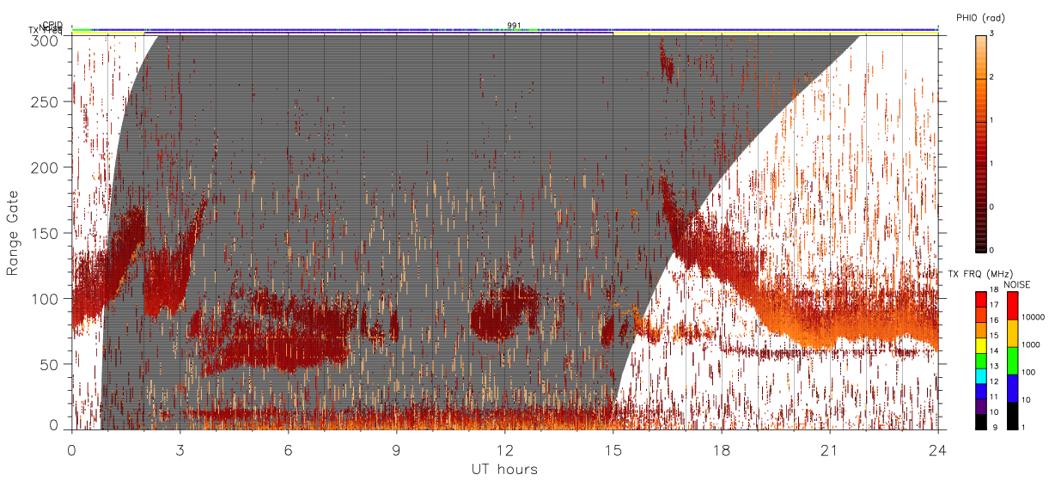Screen dimensions: 1055x487
Task: Click the TX FRQ legend value '13'
Action: pos(994,366)
